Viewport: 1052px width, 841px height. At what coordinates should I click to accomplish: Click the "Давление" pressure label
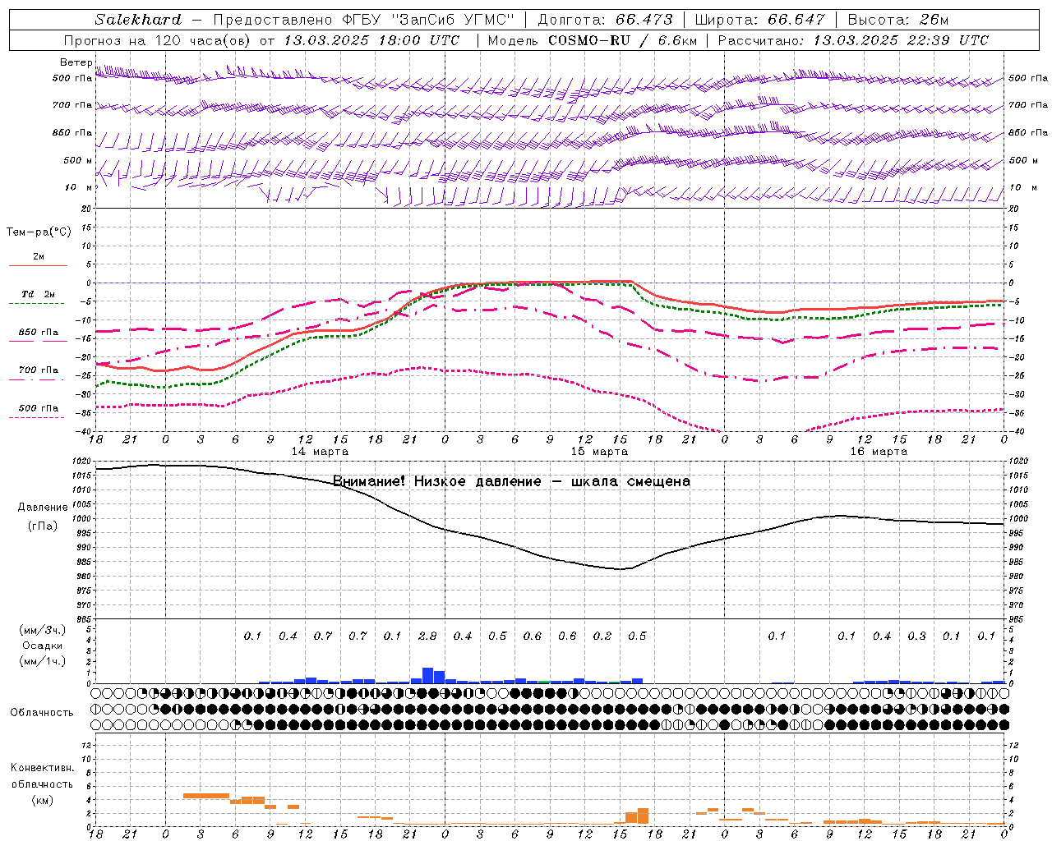[x=43, y=508]
